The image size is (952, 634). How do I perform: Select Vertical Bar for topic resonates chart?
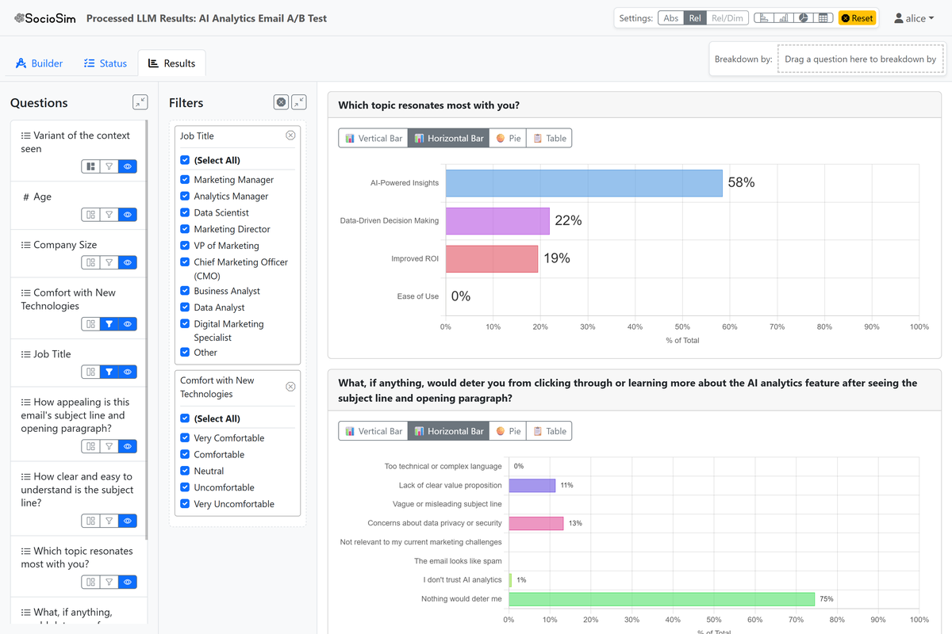(373, 138)
